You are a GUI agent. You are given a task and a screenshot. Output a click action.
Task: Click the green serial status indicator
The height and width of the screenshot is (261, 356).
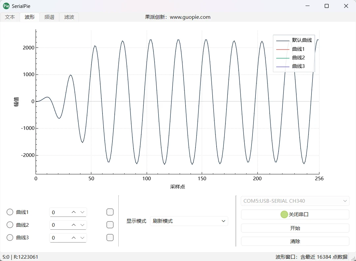point(284,214)
